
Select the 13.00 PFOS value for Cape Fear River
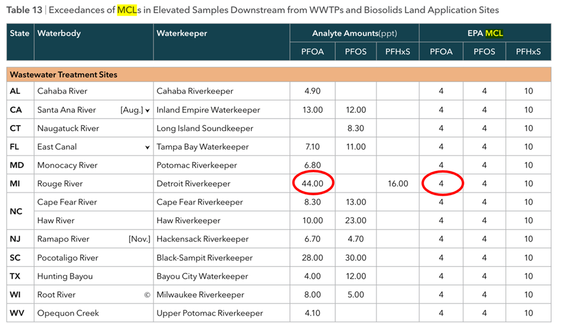(x=355, y=202)
